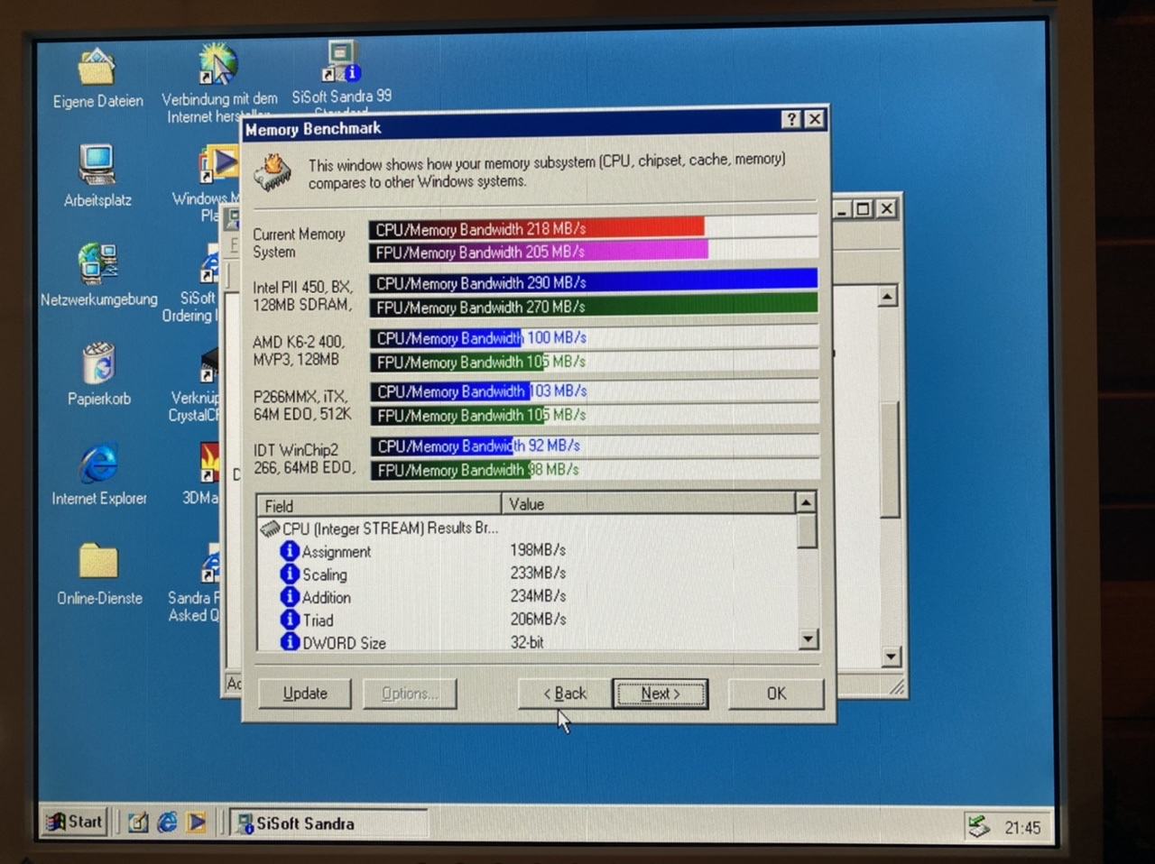This screenshot has height=864, width=1155.
Task: Click the P266MMX, iTX reference label
Action: [x=301, y=405]
